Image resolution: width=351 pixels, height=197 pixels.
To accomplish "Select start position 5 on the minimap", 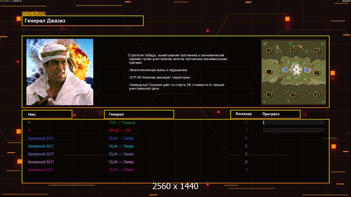I will [293, 50].
